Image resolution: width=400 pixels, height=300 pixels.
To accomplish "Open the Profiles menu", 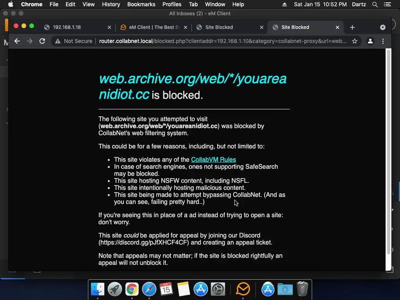I will click(x=172, y=4).
